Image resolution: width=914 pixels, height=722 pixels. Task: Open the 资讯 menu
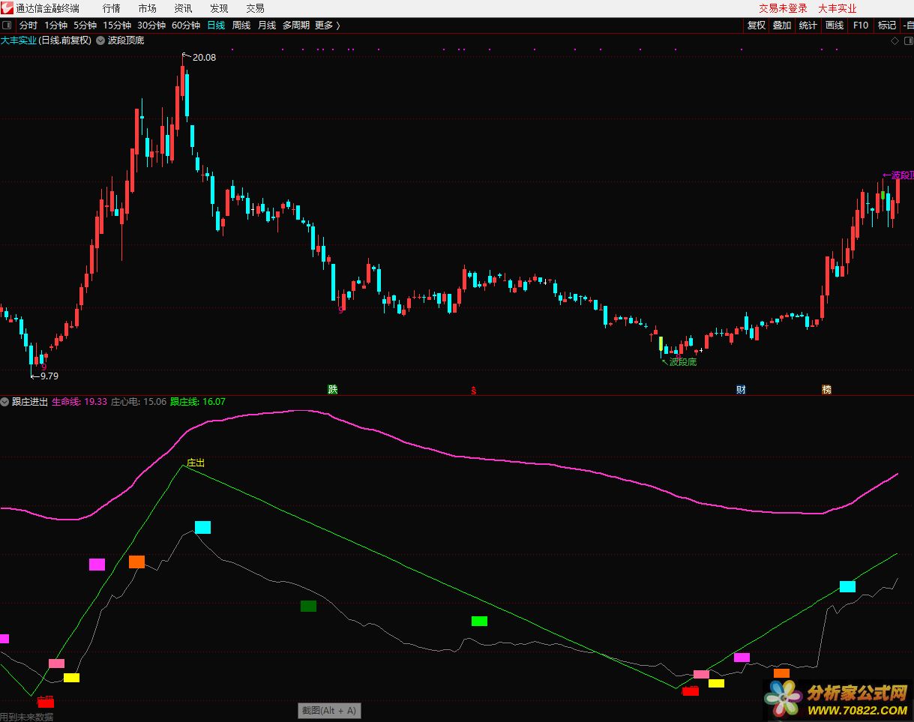pyautogui.click(x=183, y=8)
